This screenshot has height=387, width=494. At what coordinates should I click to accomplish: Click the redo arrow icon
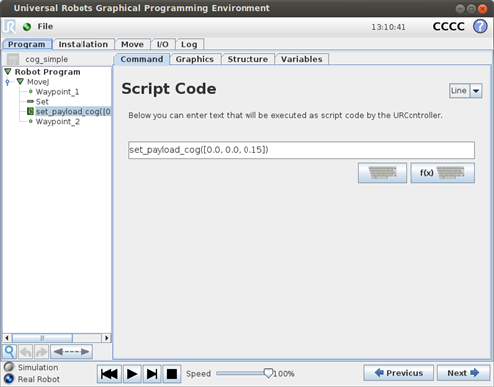pyautogui.click(x=41, y=352)
